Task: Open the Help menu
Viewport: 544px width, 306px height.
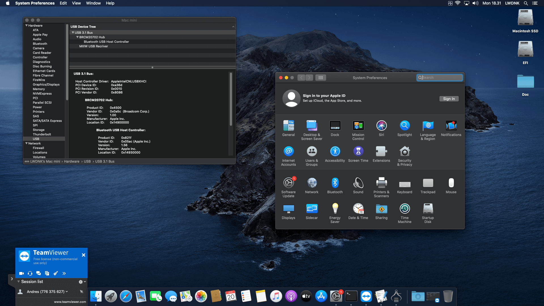Action: pyautogui.click(x=110, y=3)
